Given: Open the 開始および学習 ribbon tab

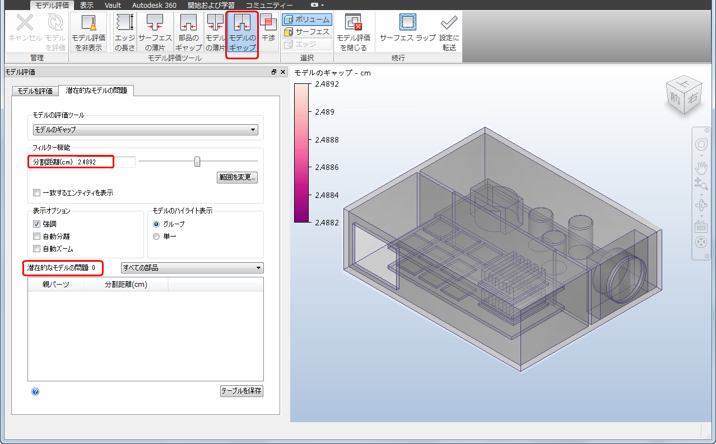Looking at the screenshot, I should point(211,5).
